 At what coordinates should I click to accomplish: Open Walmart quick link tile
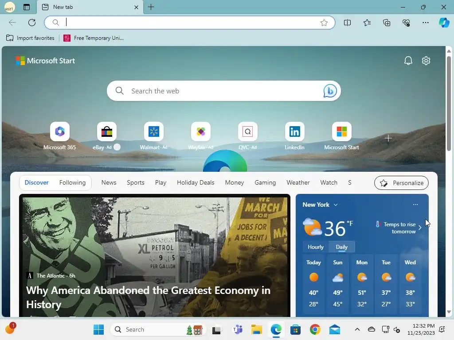[154, 136]
